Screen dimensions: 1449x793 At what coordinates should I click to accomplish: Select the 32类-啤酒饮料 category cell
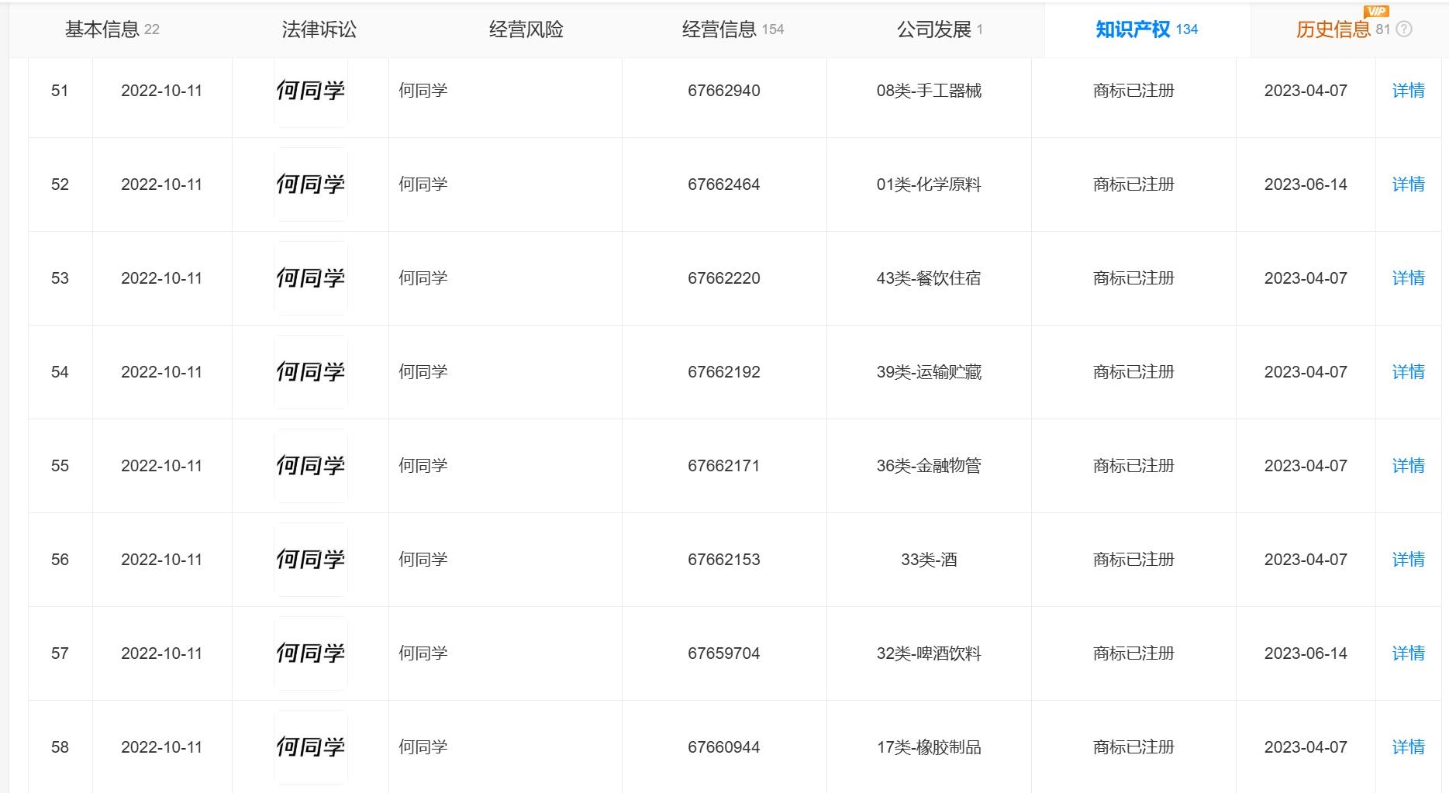pos(929,653)
